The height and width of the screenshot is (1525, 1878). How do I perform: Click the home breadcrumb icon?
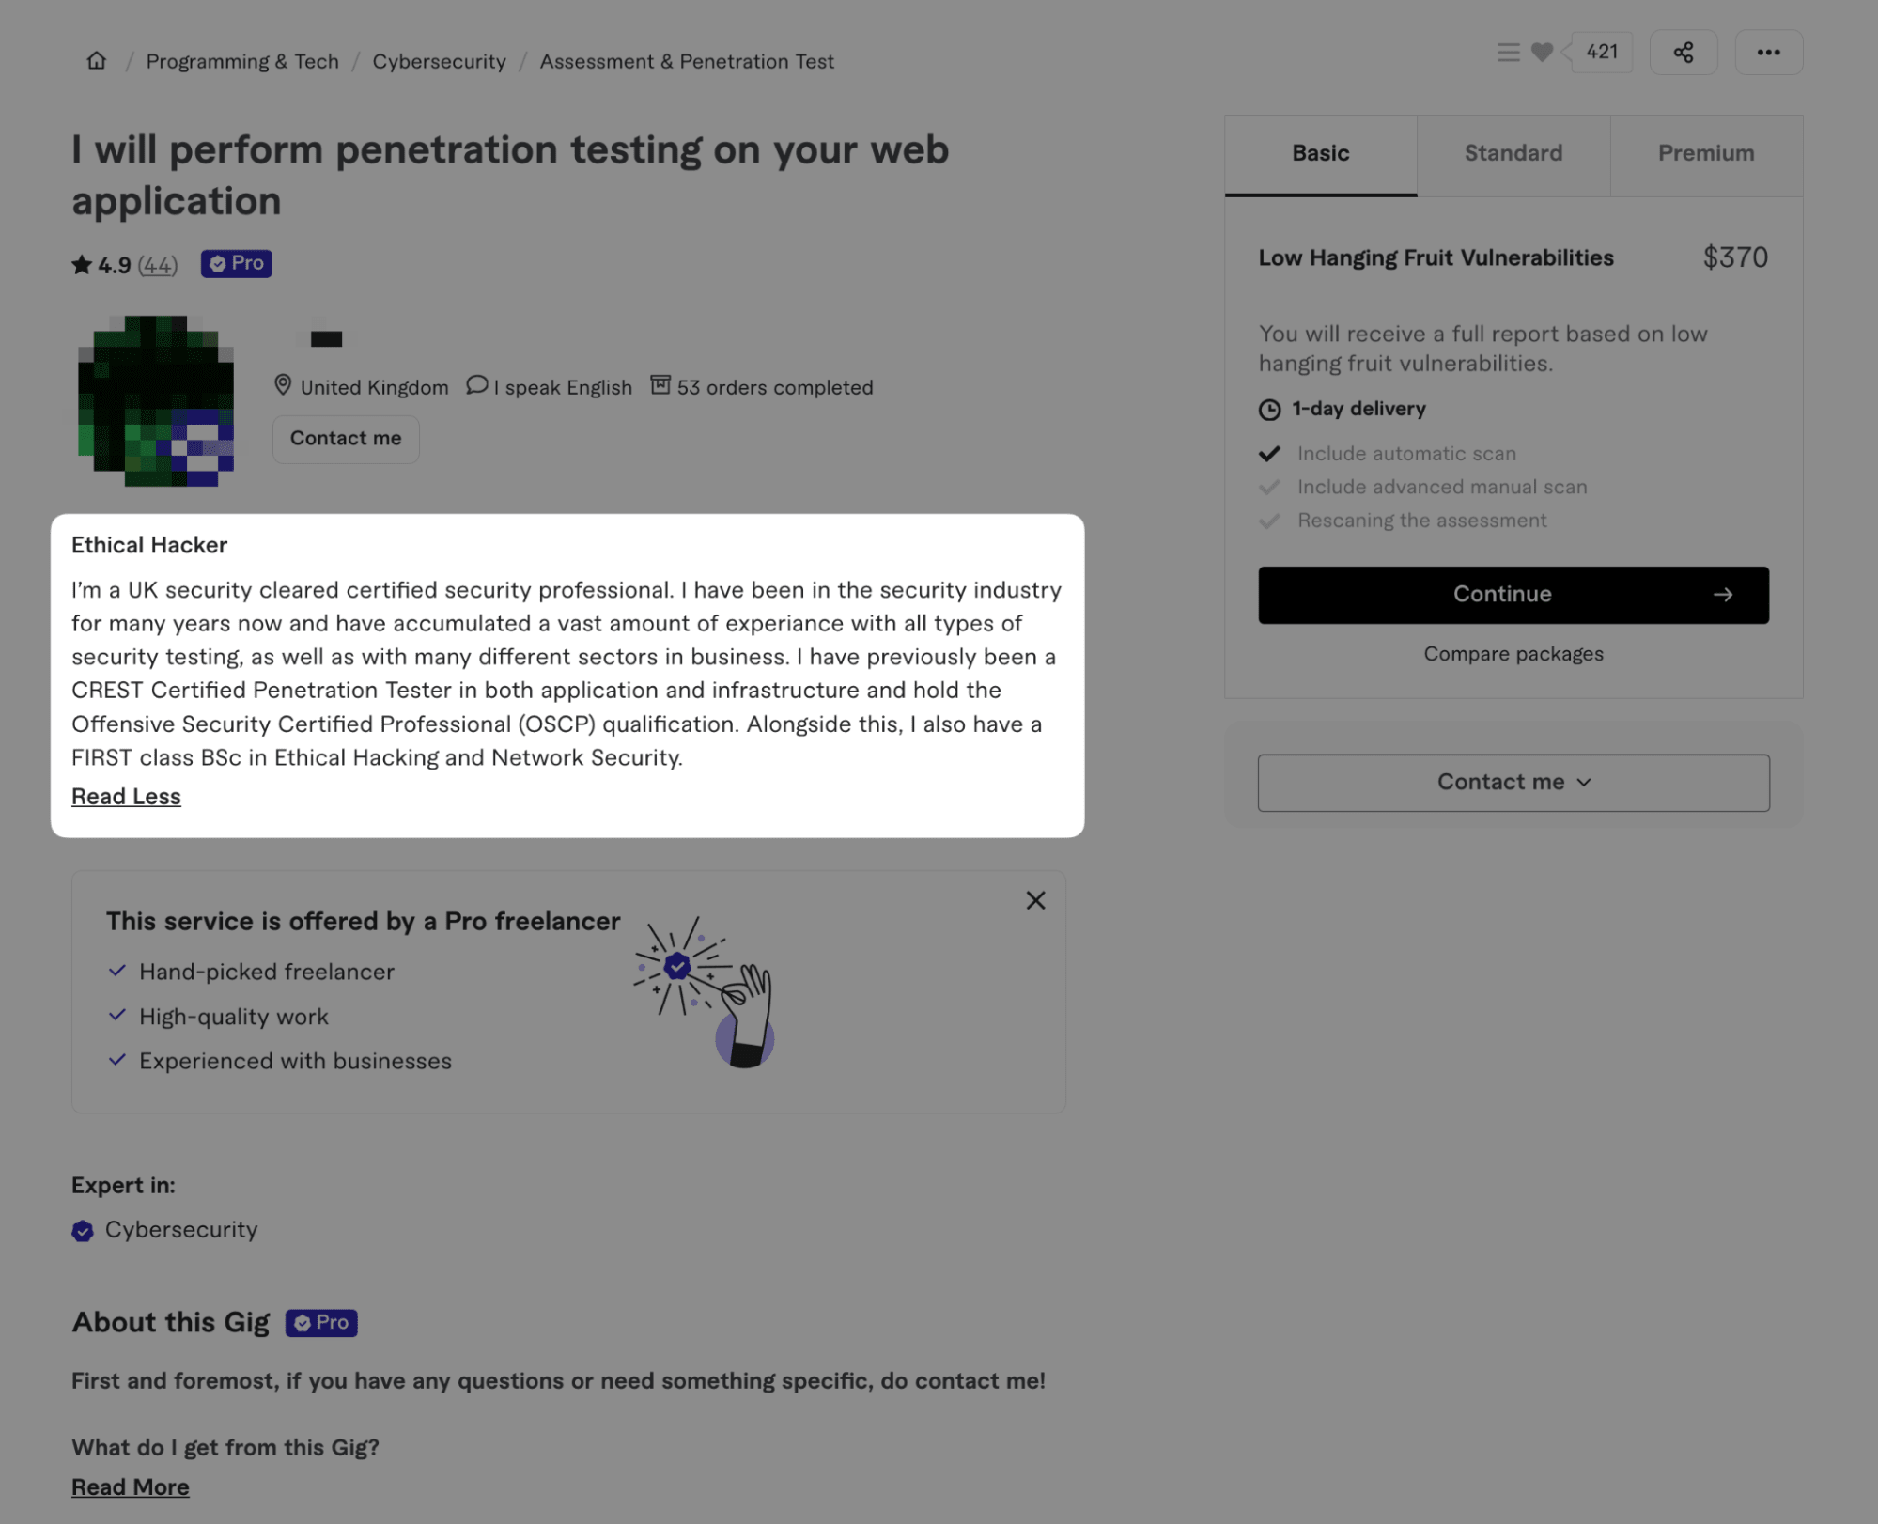click(97, 61)
